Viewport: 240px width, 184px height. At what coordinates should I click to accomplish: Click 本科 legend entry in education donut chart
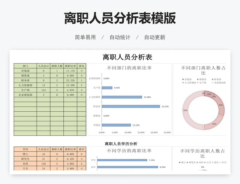click(200, 162)
